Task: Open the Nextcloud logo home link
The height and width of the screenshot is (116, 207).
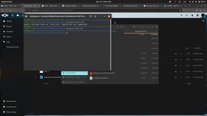Action: [5, 15]
